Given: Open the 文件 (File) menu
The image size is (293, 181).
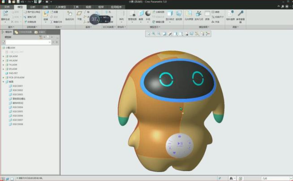Looking at the screenshot, I should 7,7.
